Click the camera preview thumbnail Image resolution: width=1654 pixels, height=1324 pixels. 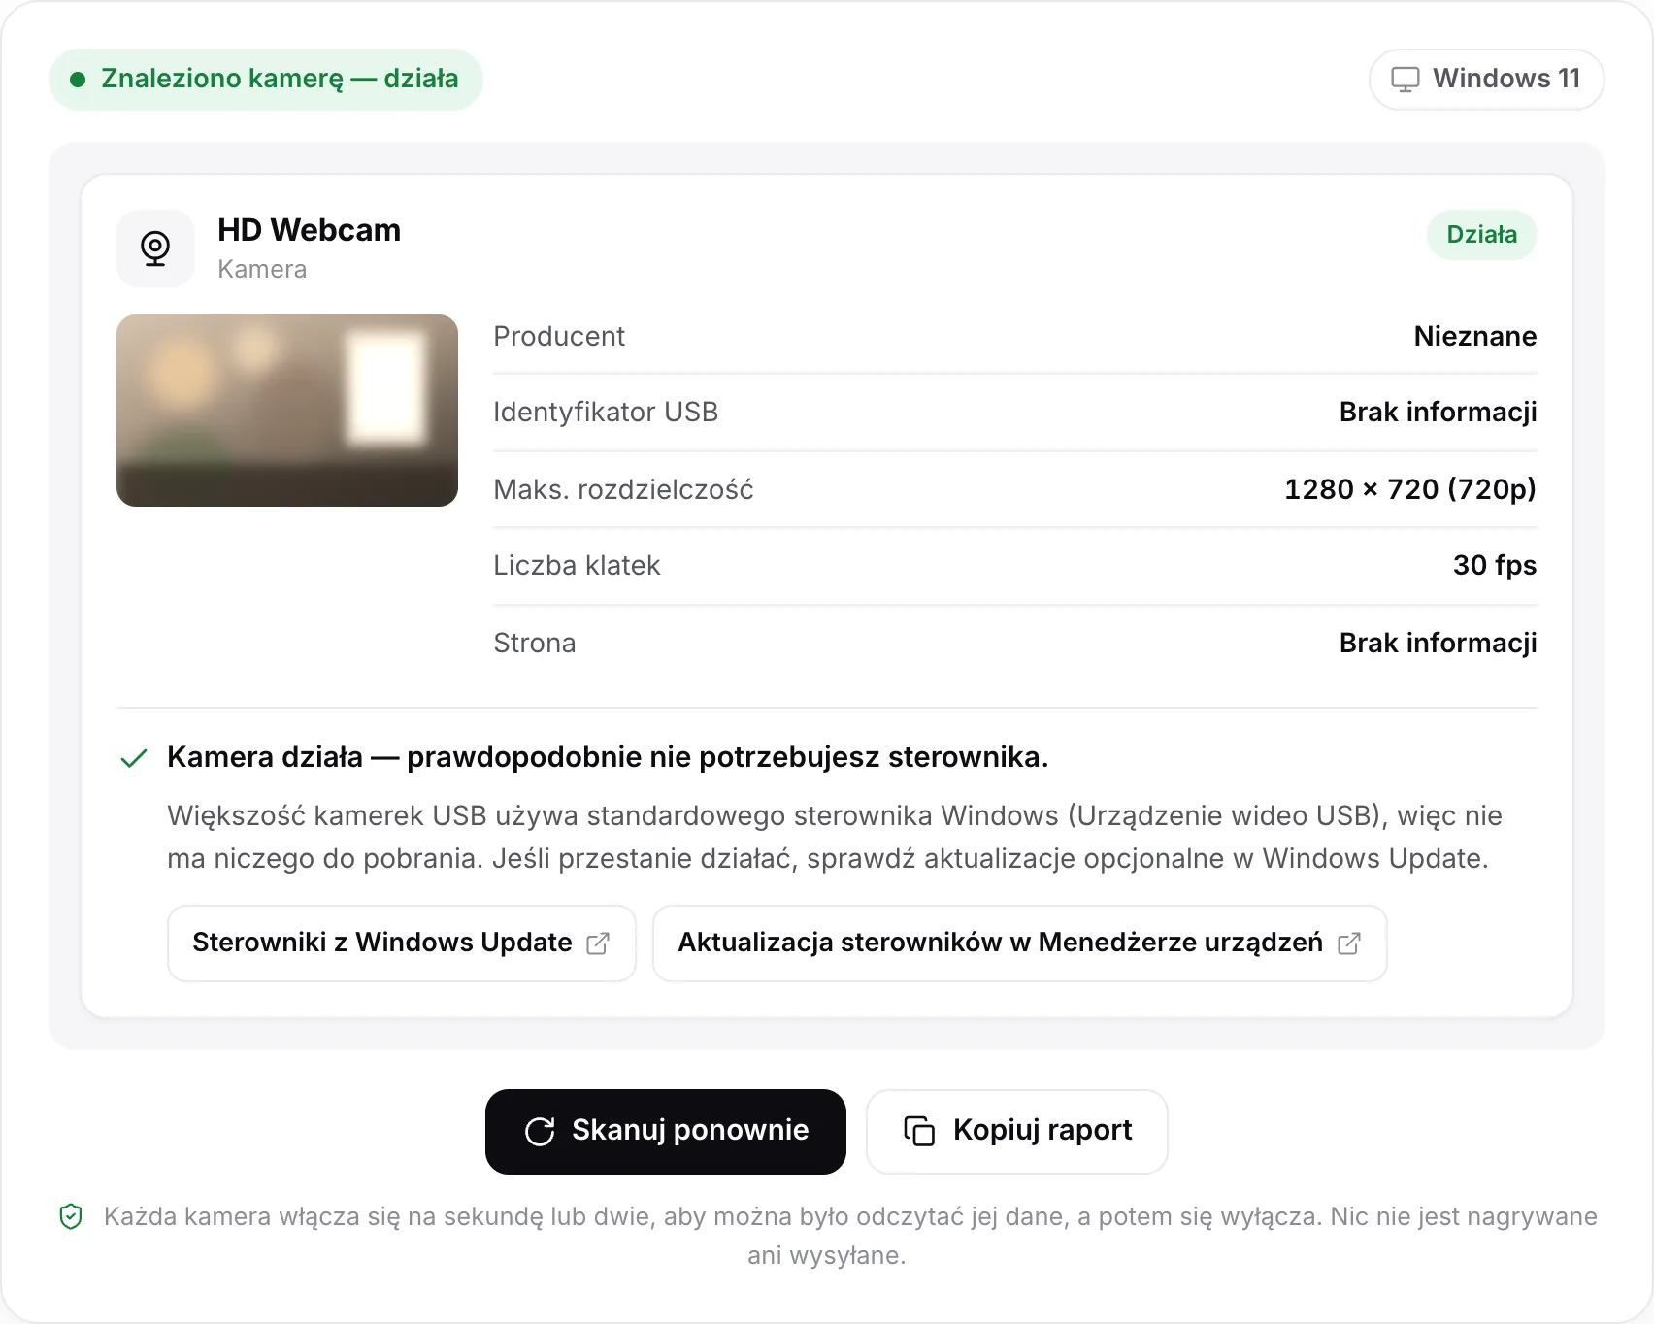[x=287, y=411]
